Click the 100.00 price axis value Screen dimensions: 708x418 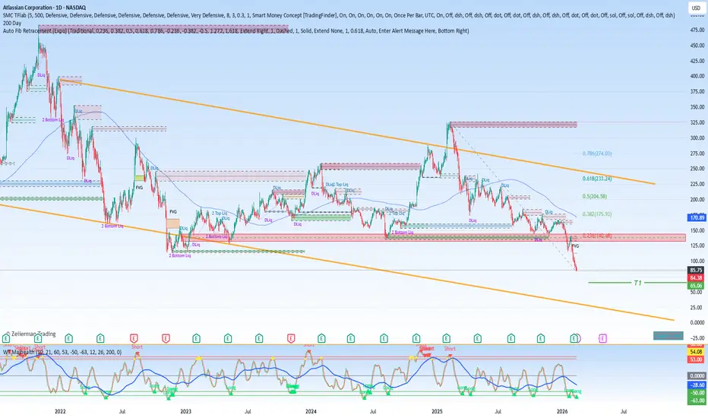(697, 261)
